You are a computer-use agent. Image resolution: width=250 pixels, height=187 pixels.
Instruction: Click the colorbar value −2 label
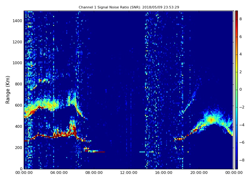tap(242, 107)
